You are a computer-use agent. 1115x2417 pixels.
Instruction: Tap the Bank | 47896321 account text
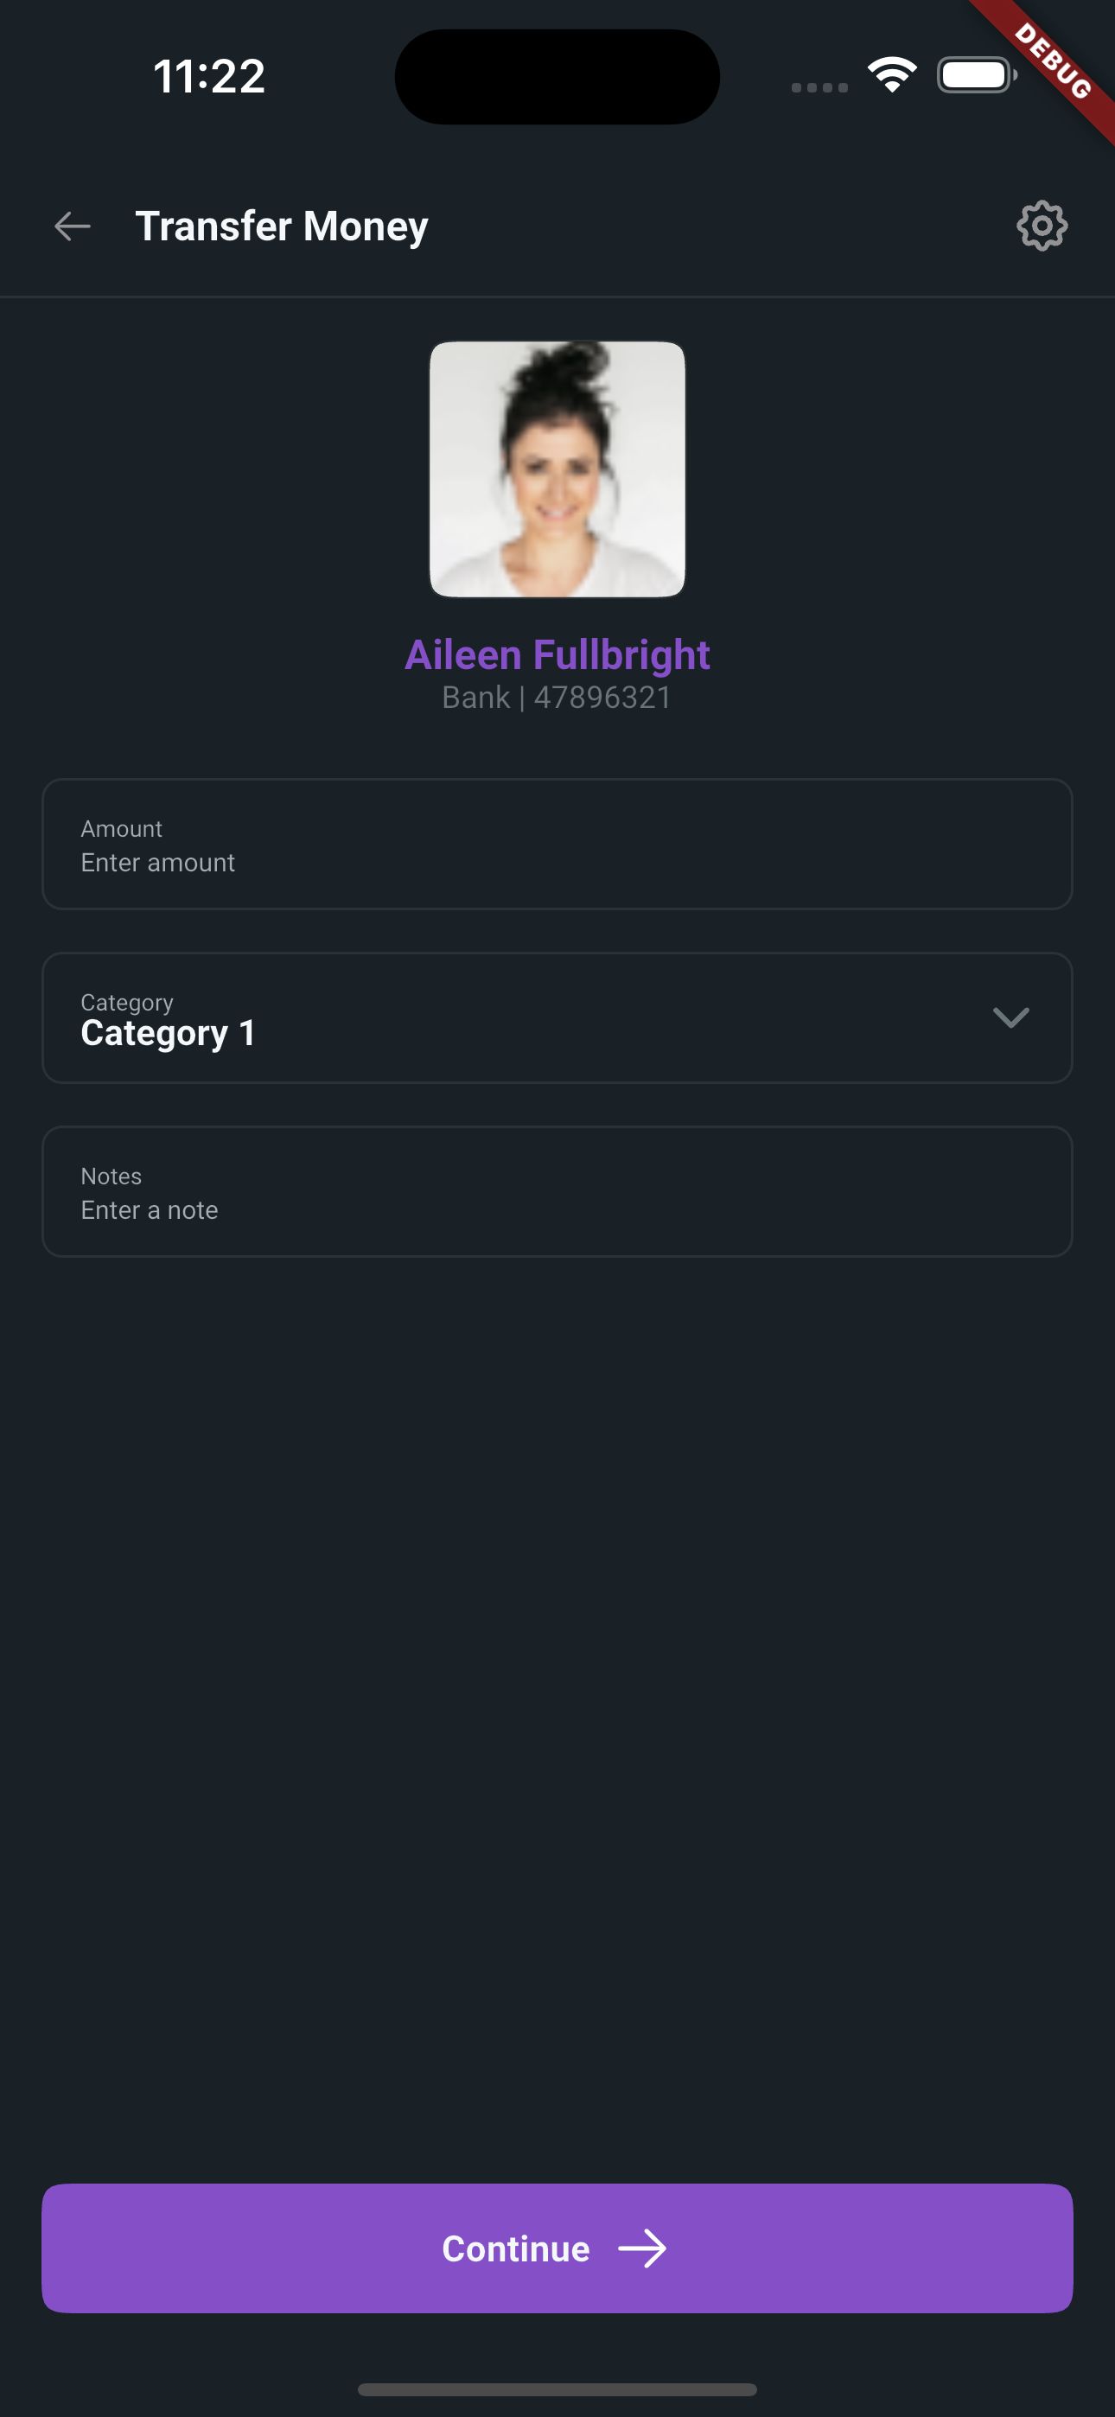tap(557, 697)
